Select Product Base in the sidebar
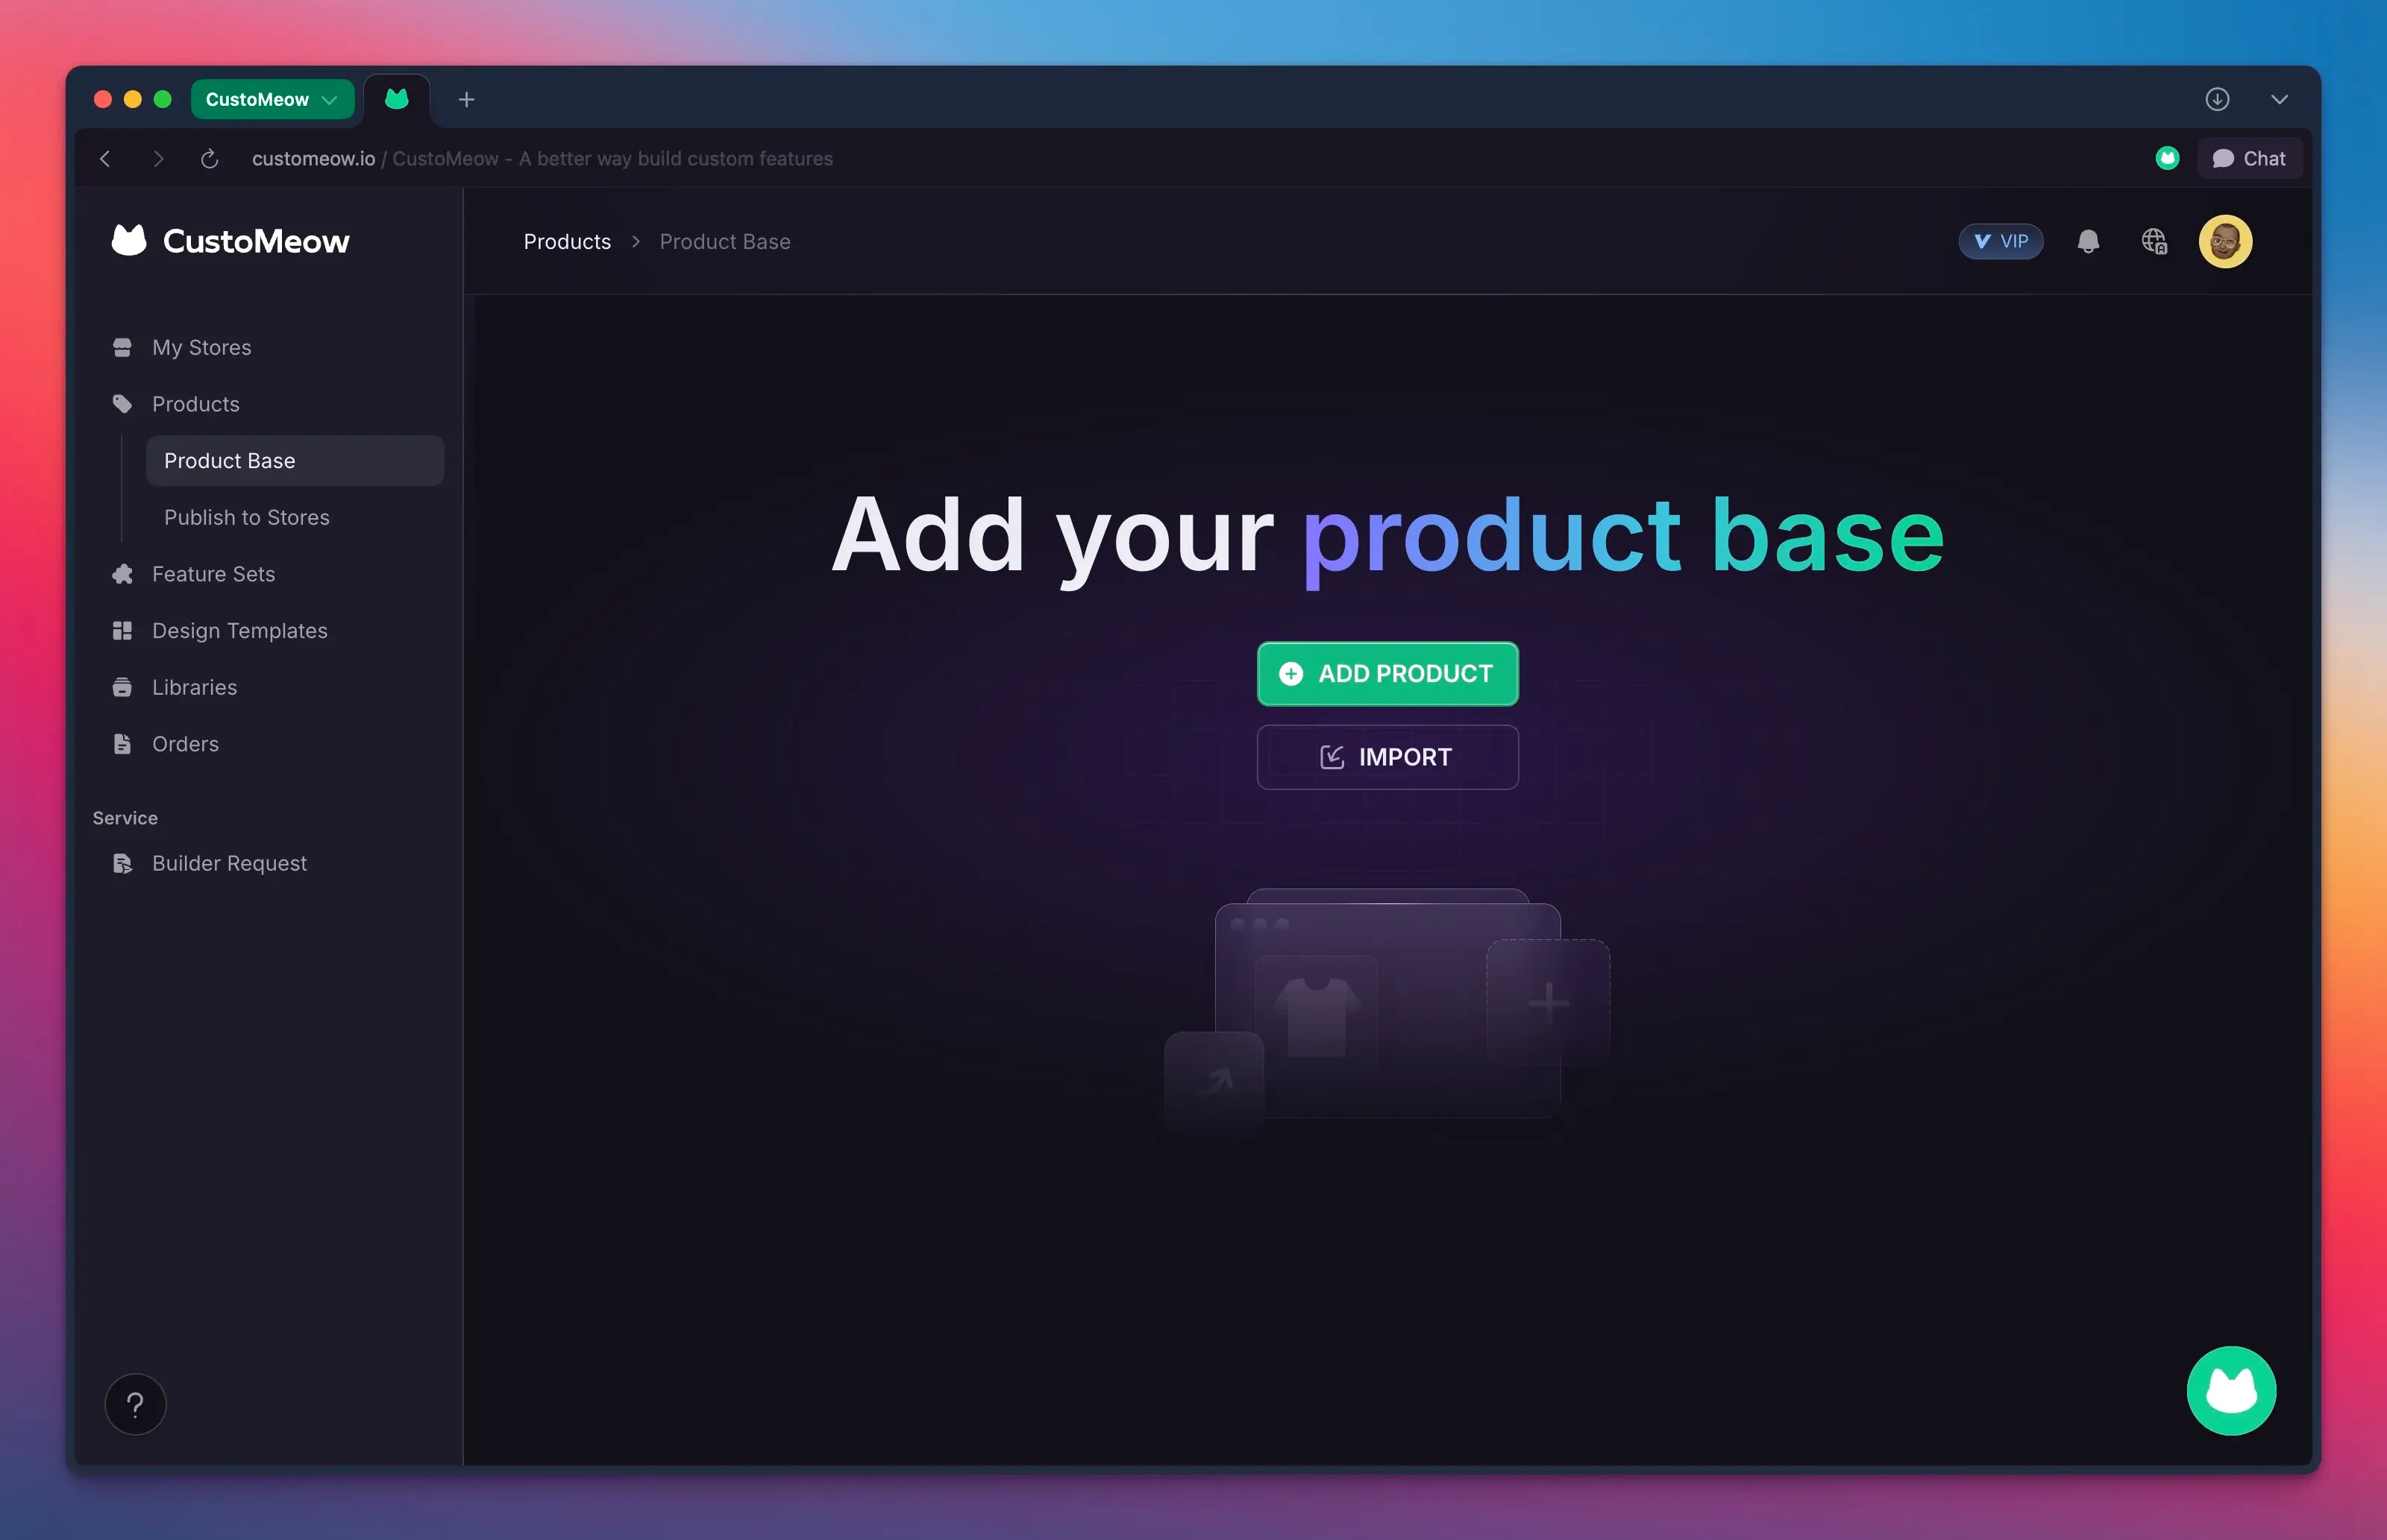This screenshot has width=2387, height=1540. coord(295,461)
